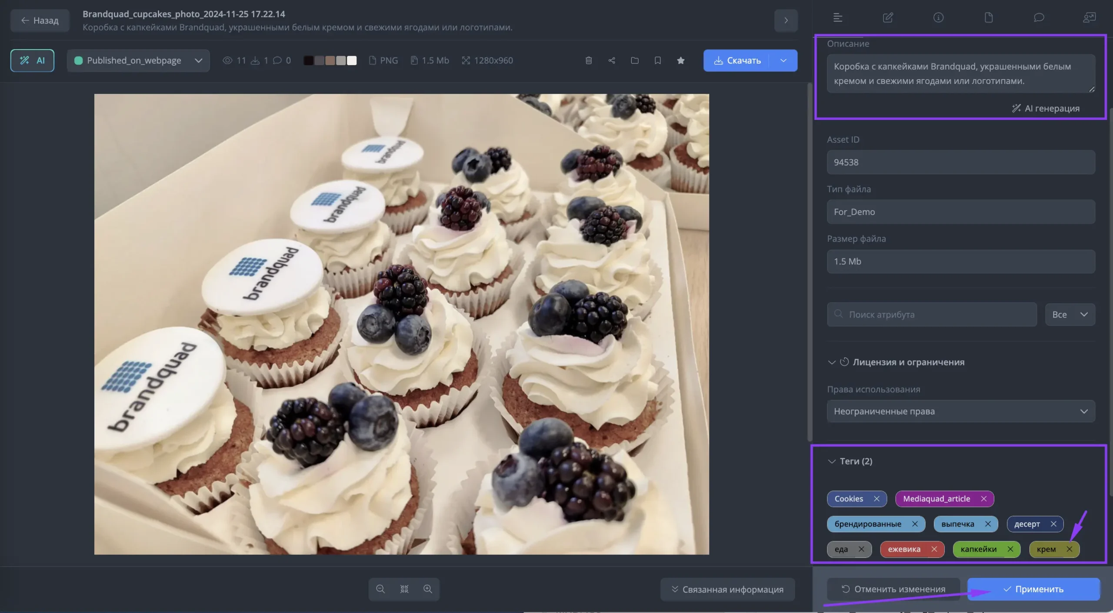Click AI генерация link
This screenshot has width=1113, height=613.
click(1046, 108)
